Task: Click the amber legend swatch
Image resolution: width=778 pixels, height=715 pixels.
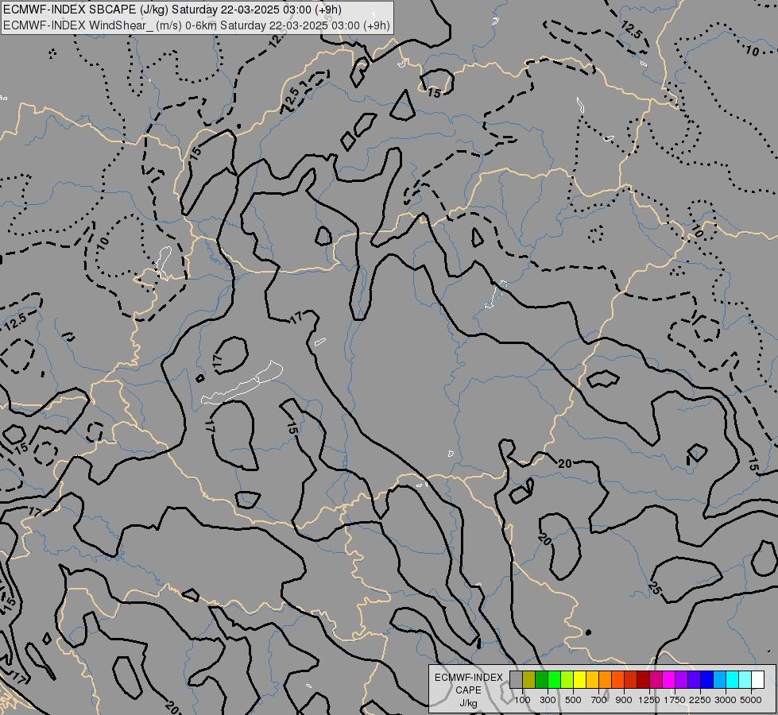Action: point(592,679)
